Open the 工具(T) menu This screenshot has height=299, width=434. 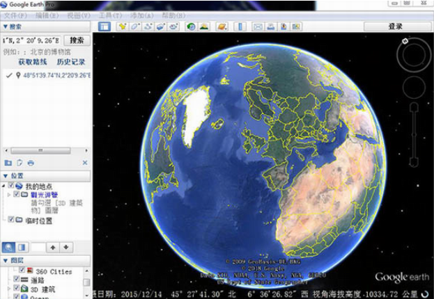104,15
